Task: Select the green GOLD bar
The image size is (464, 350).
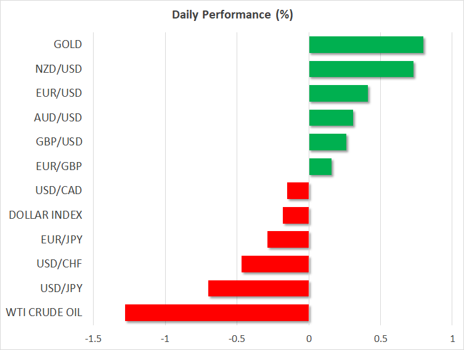Action: point(365,44)
